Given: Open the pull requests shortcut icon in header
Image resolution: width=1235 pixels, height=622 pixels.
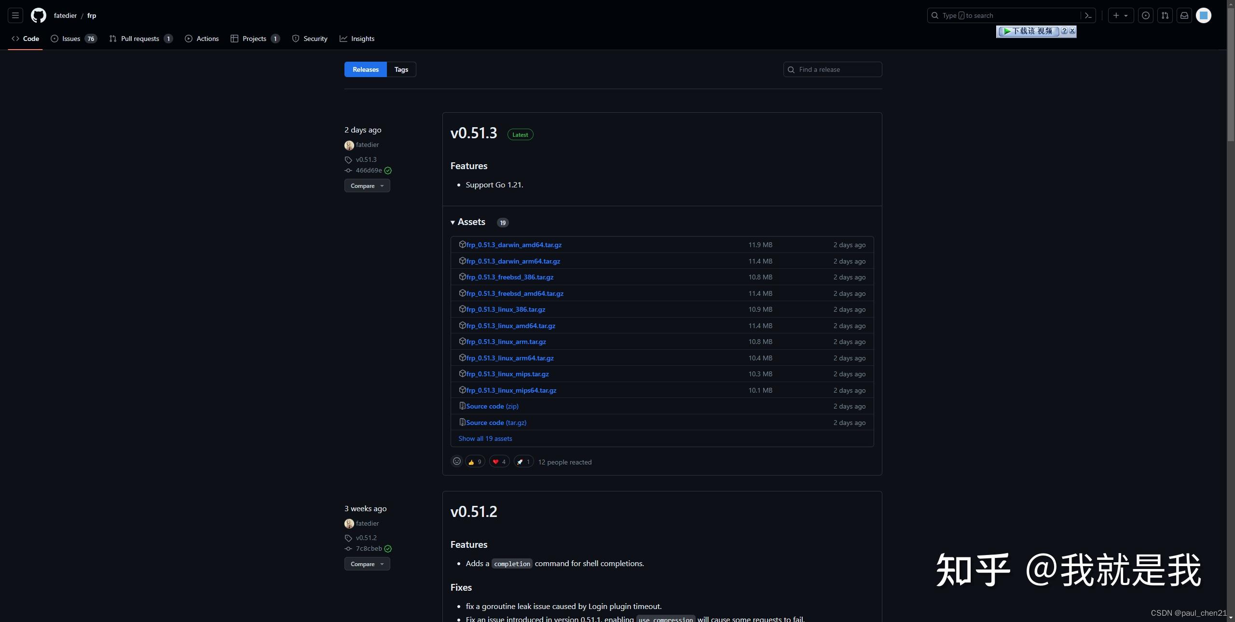Looking at the screenshot, I should coord(1165,15).
